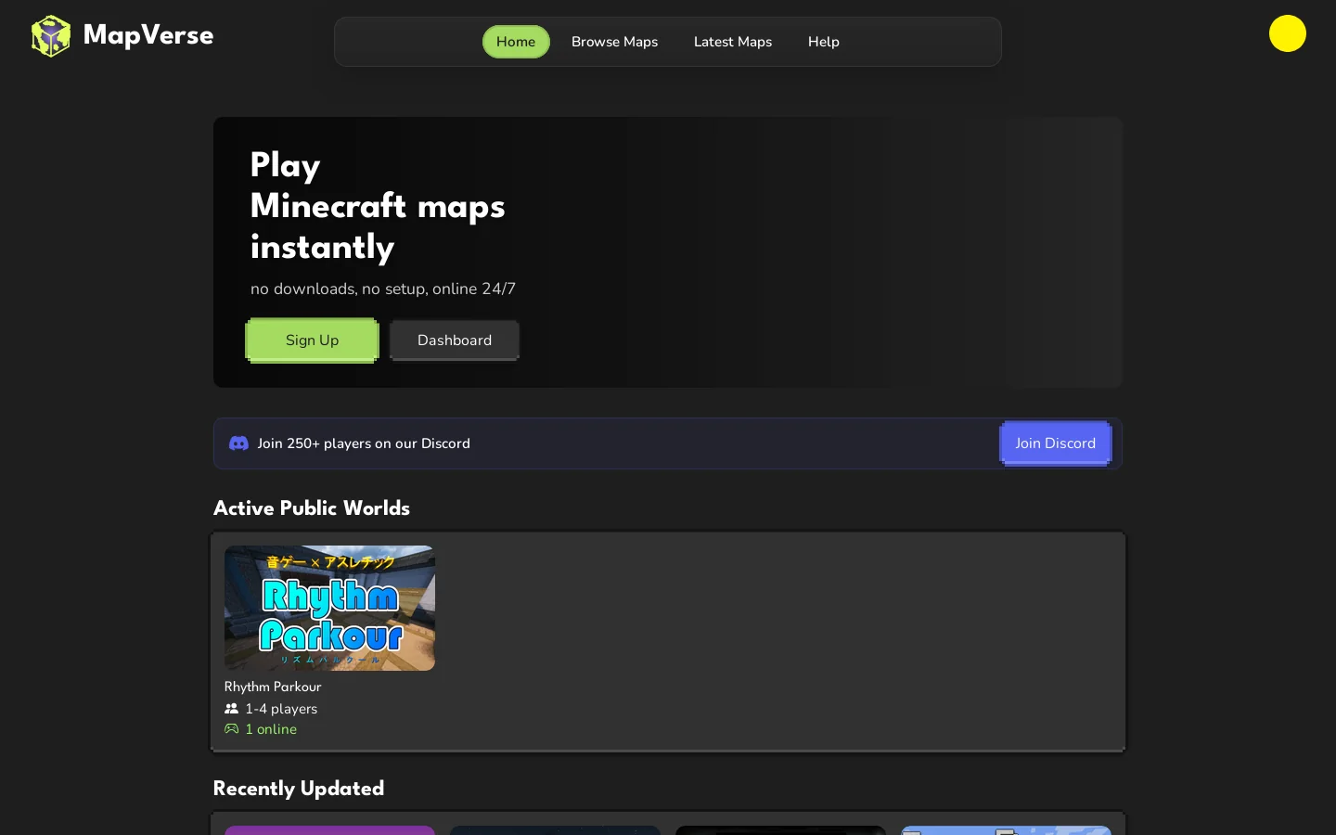This screenshot has height=835, width=1336.
Task: Click 'no downloads, no setup, online 24/7' tagline
Action: tap(383, 289)
